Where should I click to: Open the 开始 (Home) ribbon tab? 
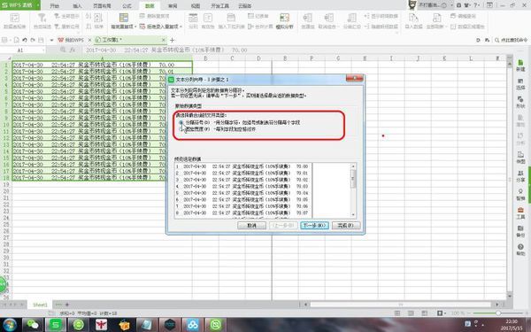[55, 6]
